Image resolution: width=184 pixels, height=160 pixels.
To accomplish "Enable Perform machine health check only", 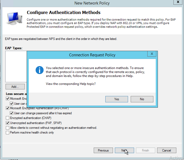I will click(7, 132).
